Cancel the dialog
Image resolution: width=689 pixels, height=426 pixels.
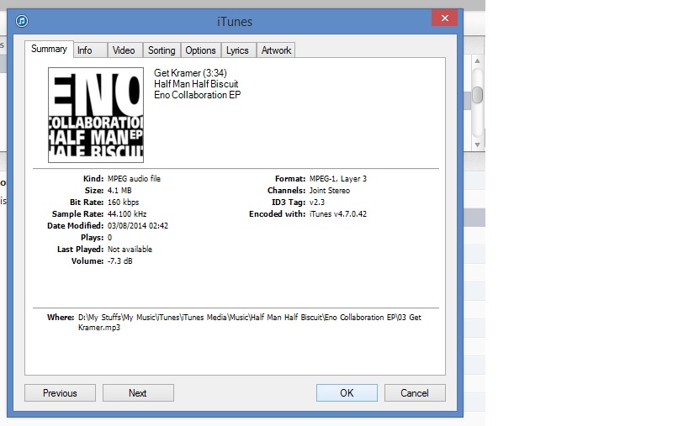pos(415,393)
